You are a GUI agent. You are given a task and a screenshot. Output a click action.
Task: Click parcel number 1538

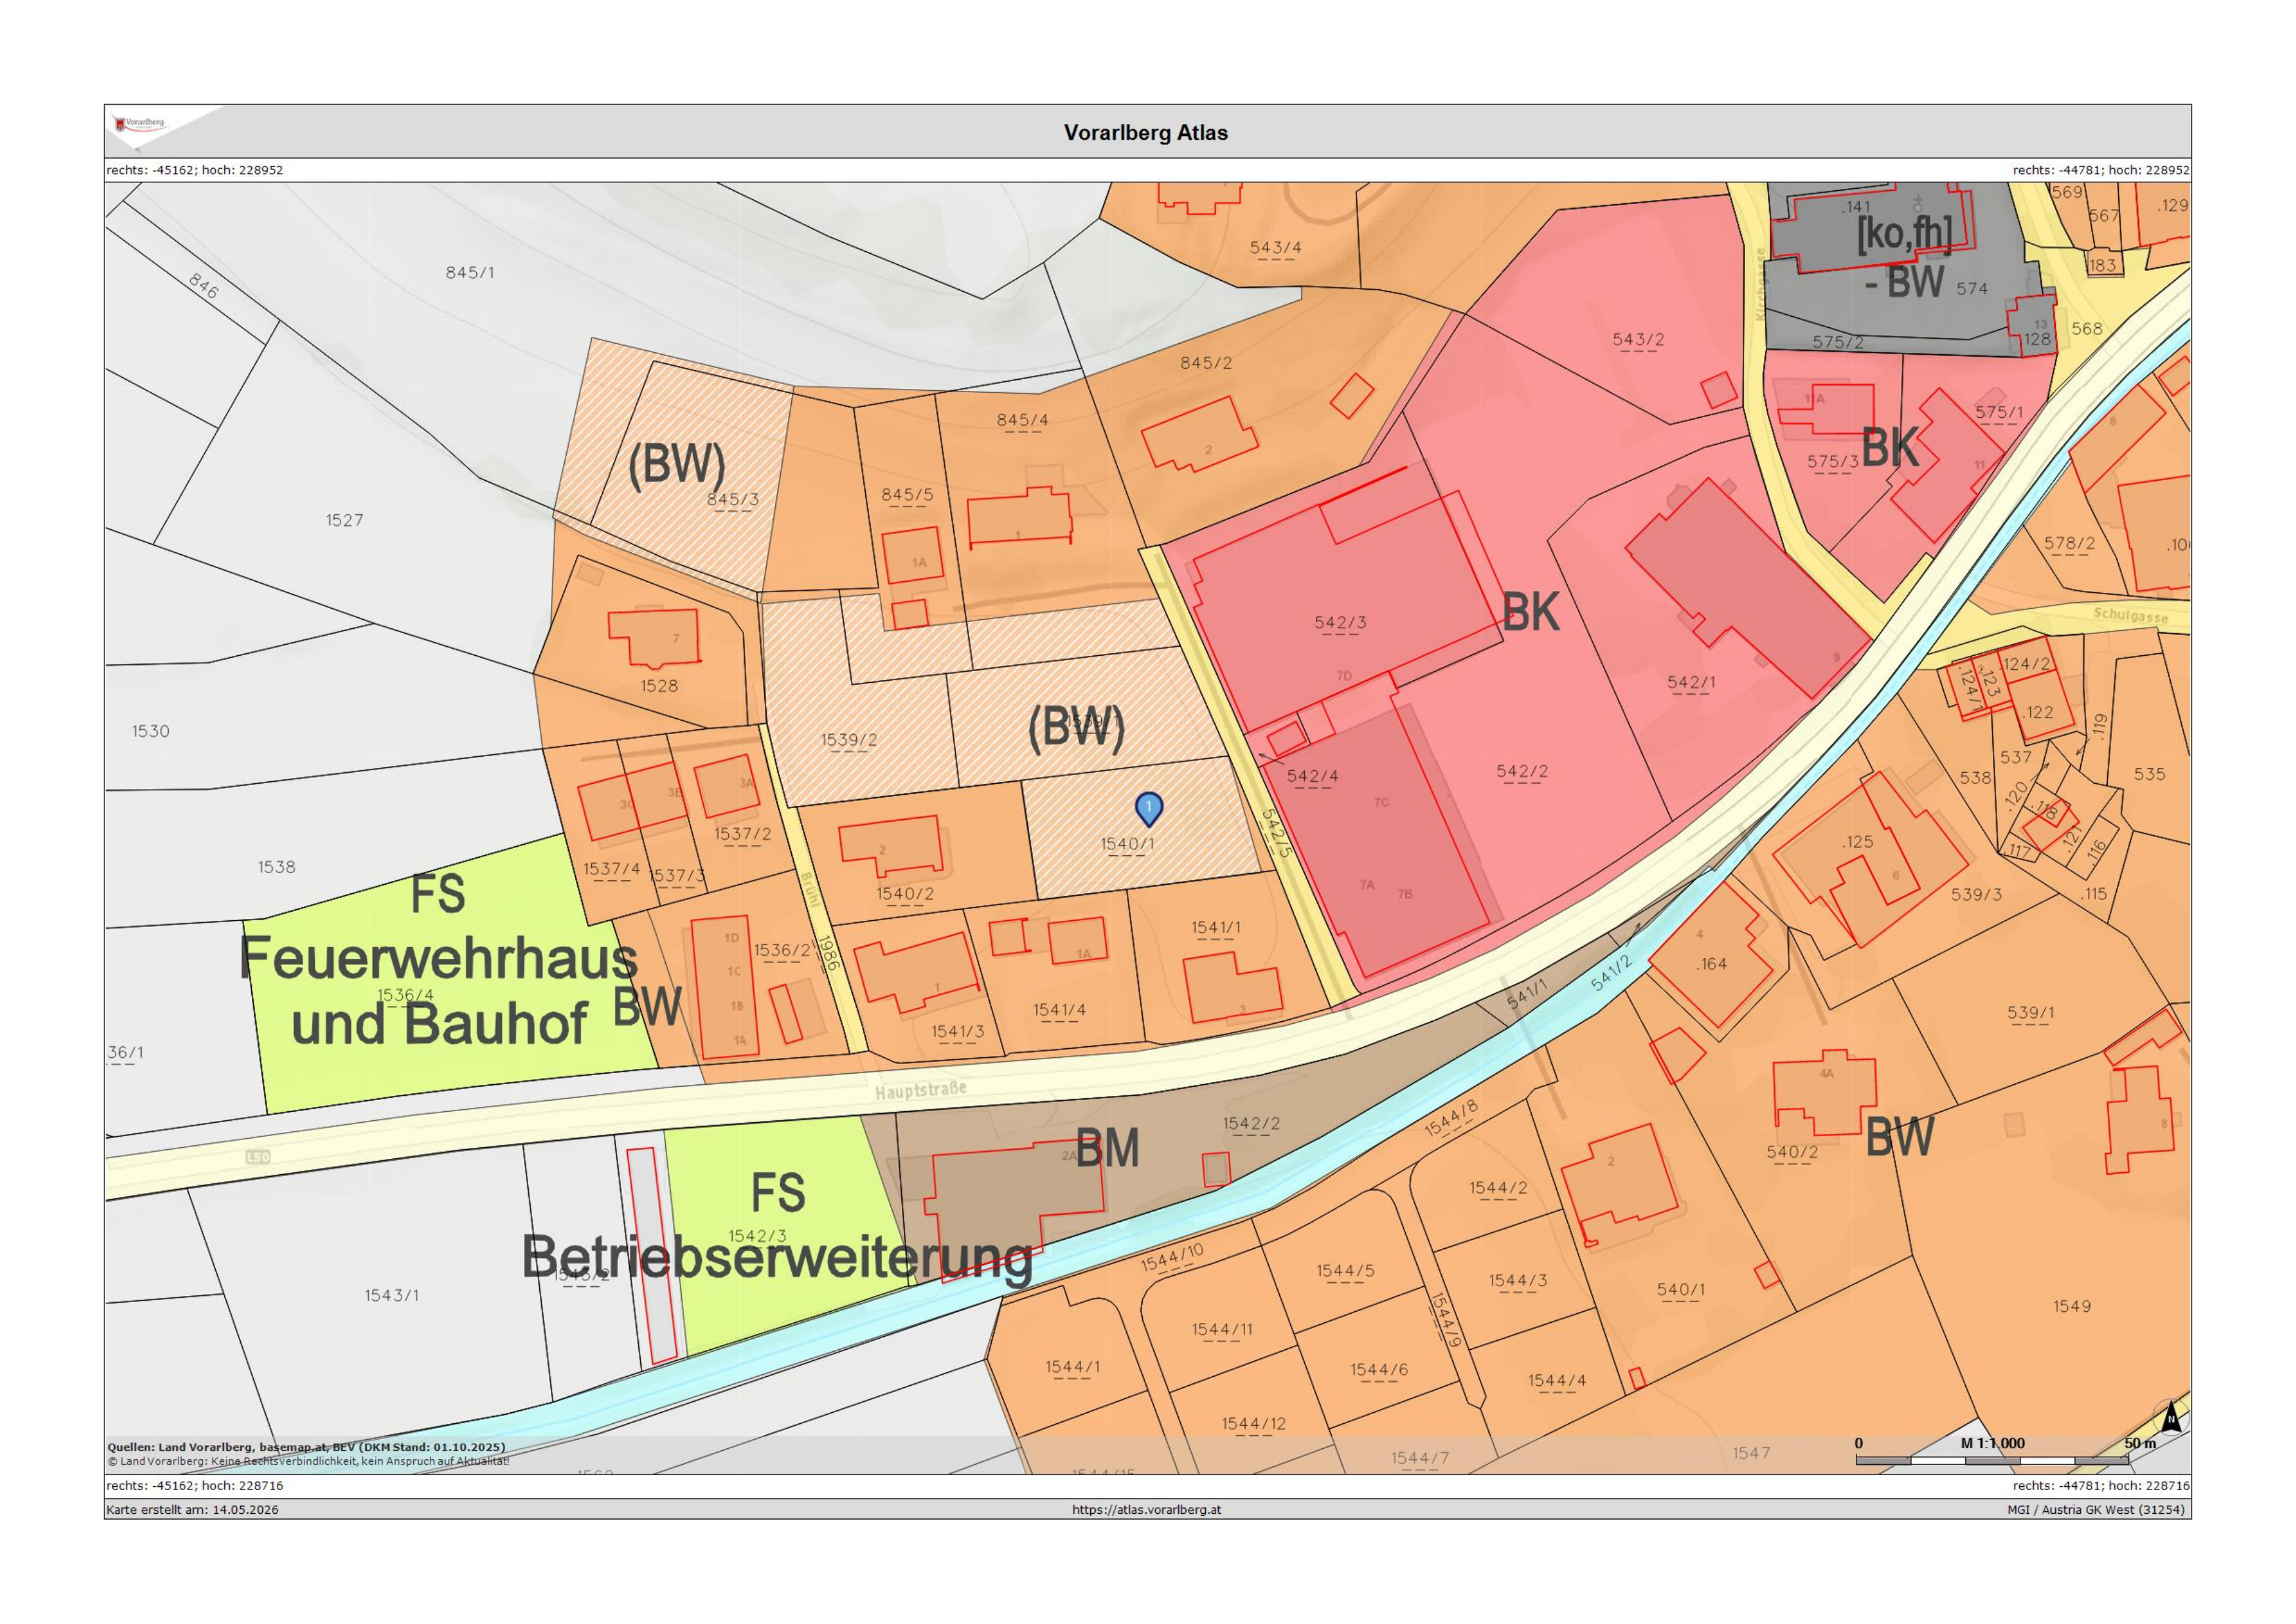click(277, 867)
